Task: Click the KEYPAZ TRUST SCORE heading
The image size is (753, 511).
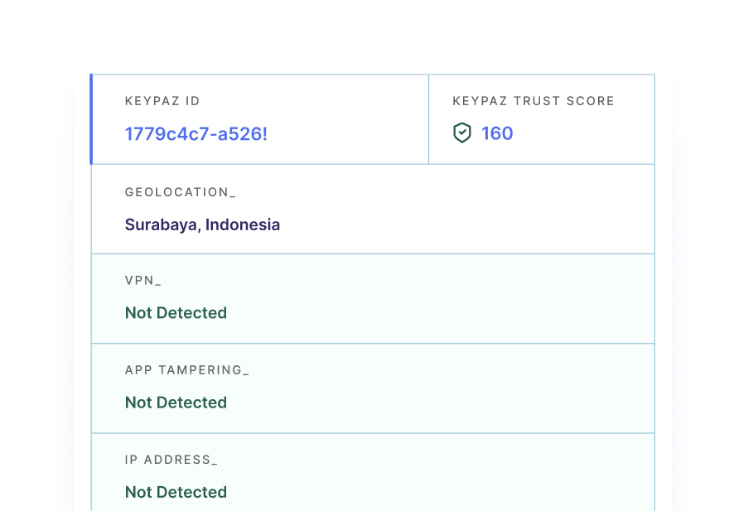Action: pos(533,101)
